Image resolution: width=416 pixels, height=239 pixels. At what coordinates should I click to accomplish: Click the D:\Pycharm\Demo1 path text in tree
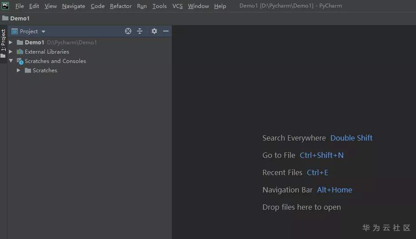72,43
